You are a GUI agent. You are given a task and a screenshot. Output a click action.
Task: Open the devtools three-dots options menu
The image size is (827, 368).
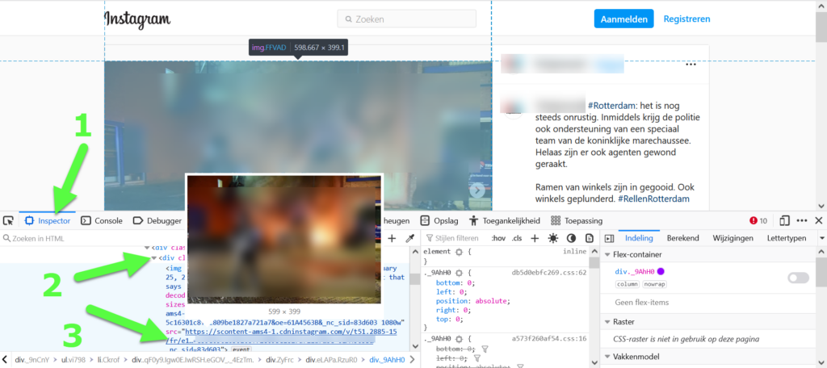[802, 221]
